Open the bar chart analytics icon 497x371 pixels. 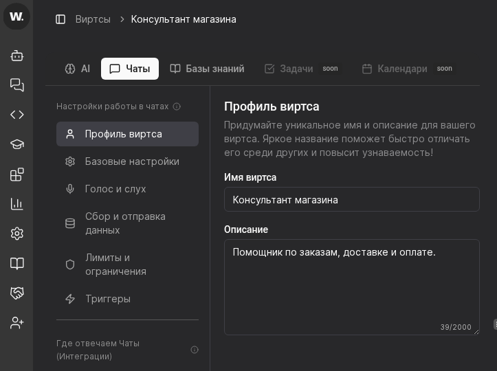click(16, 204)
